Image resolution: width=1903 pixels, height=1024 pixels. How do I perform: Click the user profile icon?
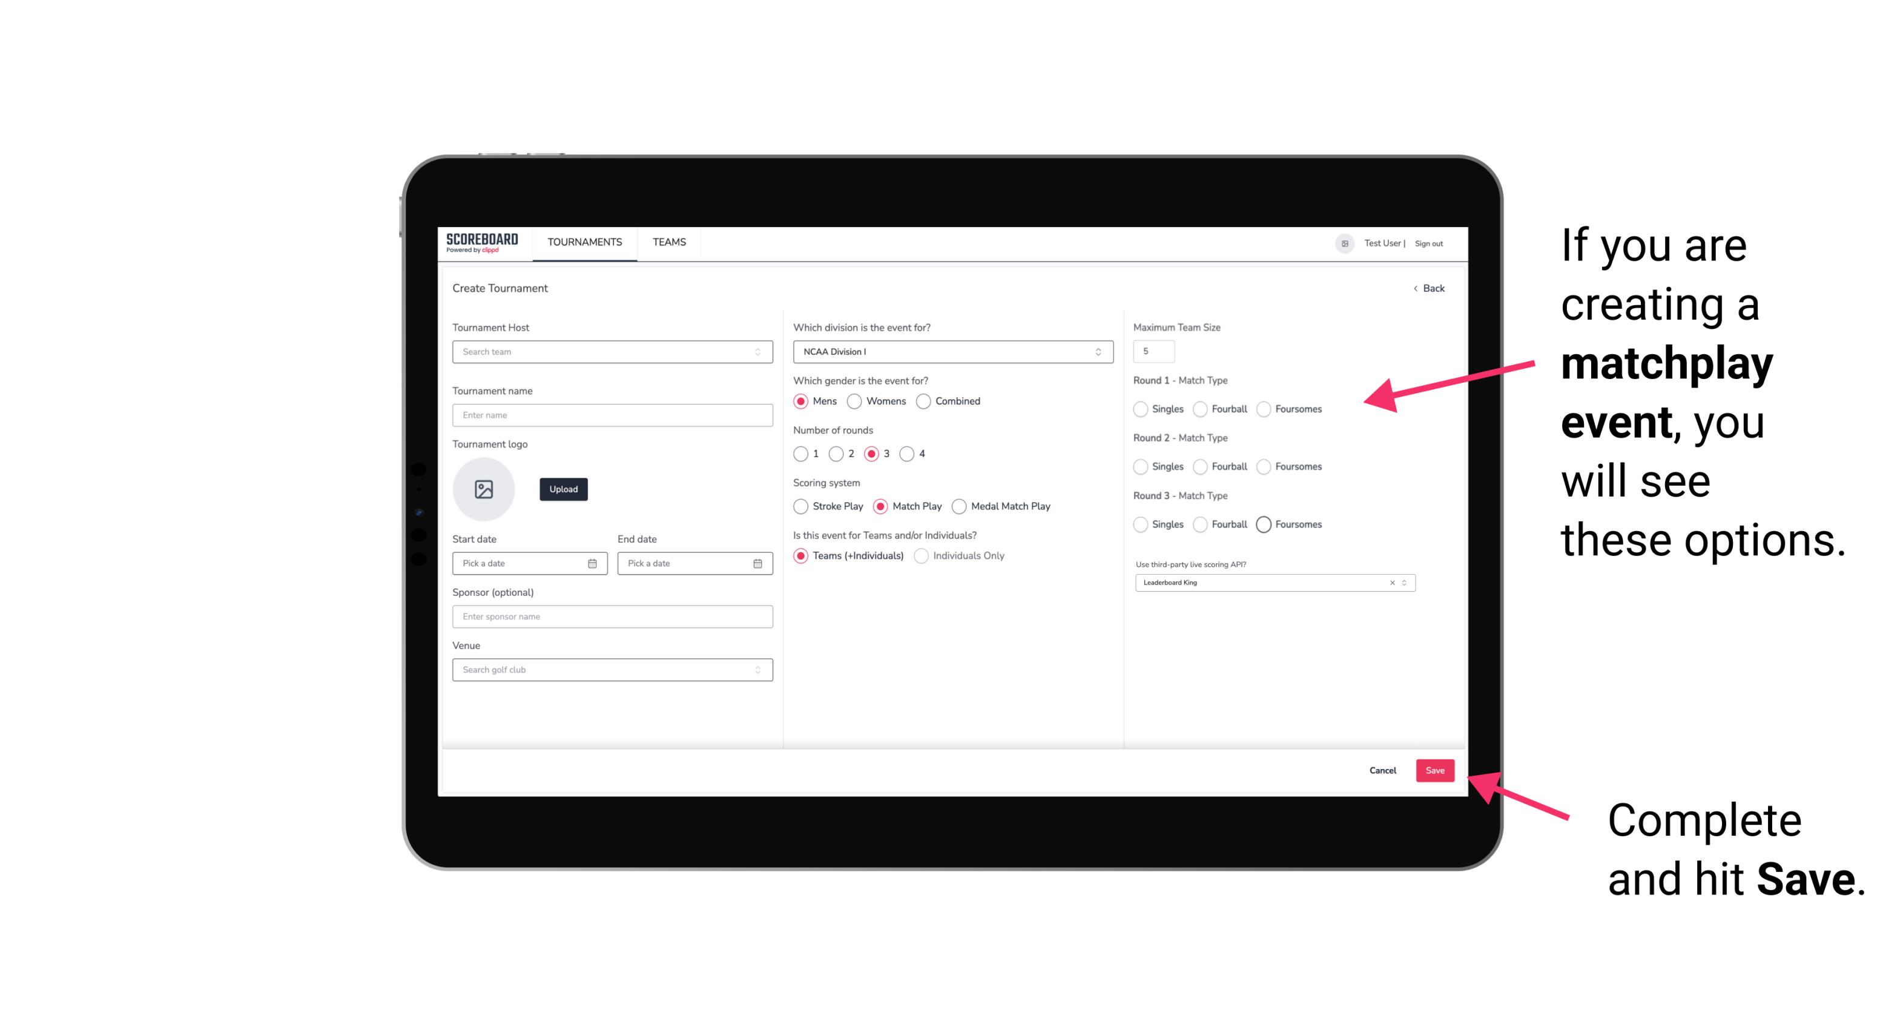click(x=1344, y=242)
